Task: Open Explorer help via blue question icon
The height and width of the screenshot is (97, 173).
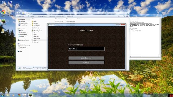Action: (127, 16)
